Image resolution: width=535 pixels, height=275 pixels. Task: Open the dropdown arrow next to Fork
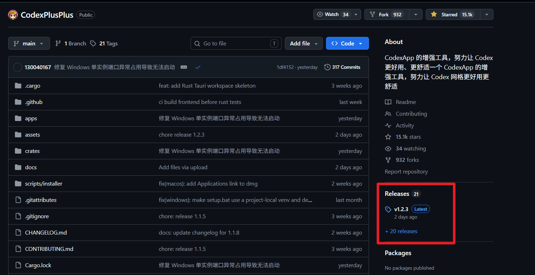(416, 15)
